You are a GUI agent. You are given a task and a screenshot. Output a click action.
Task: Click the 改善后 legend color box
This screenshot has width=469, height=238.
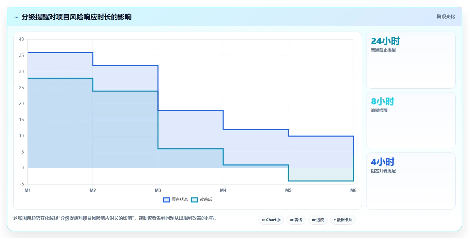pos(195,200)
